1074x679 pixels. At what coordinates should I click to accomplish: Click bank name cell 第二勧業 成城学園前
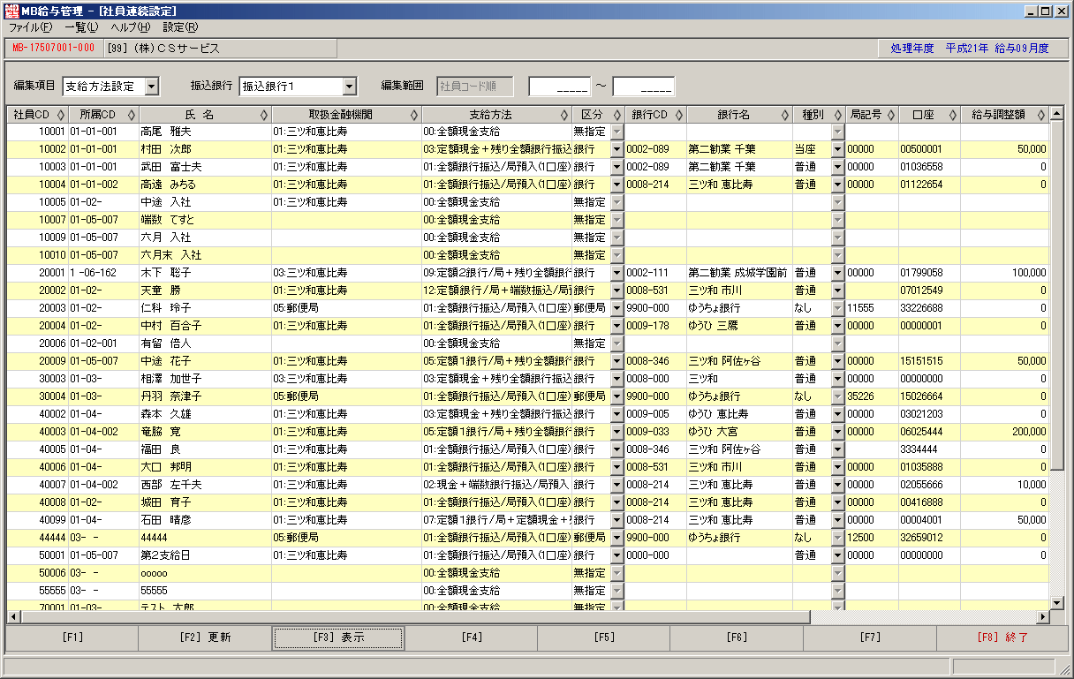coord(738,273)
